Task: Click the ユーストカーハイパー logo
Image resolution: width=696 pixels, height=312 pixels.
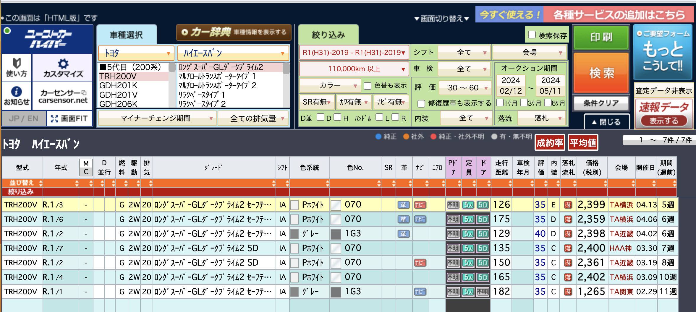Action: (x=48, y=39)
